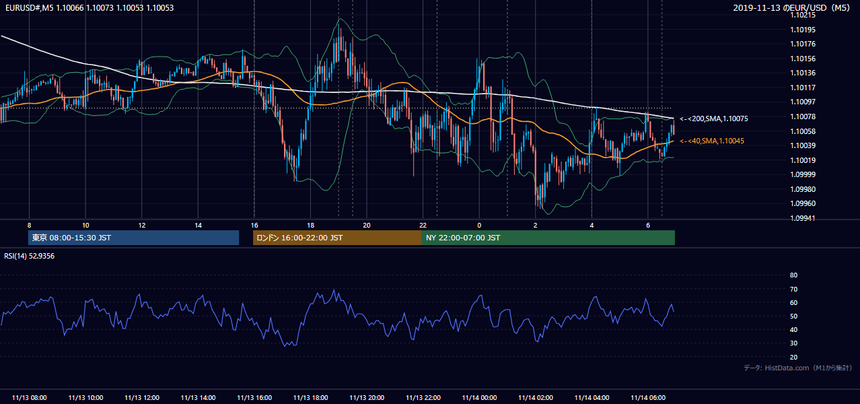
Task: Click price axis label 1.10117
Action: tap(803, 88)
